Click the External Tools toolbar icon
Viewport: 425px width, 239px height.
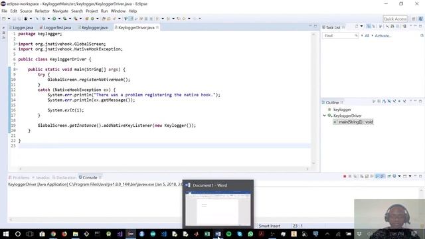tap(76, 19)
